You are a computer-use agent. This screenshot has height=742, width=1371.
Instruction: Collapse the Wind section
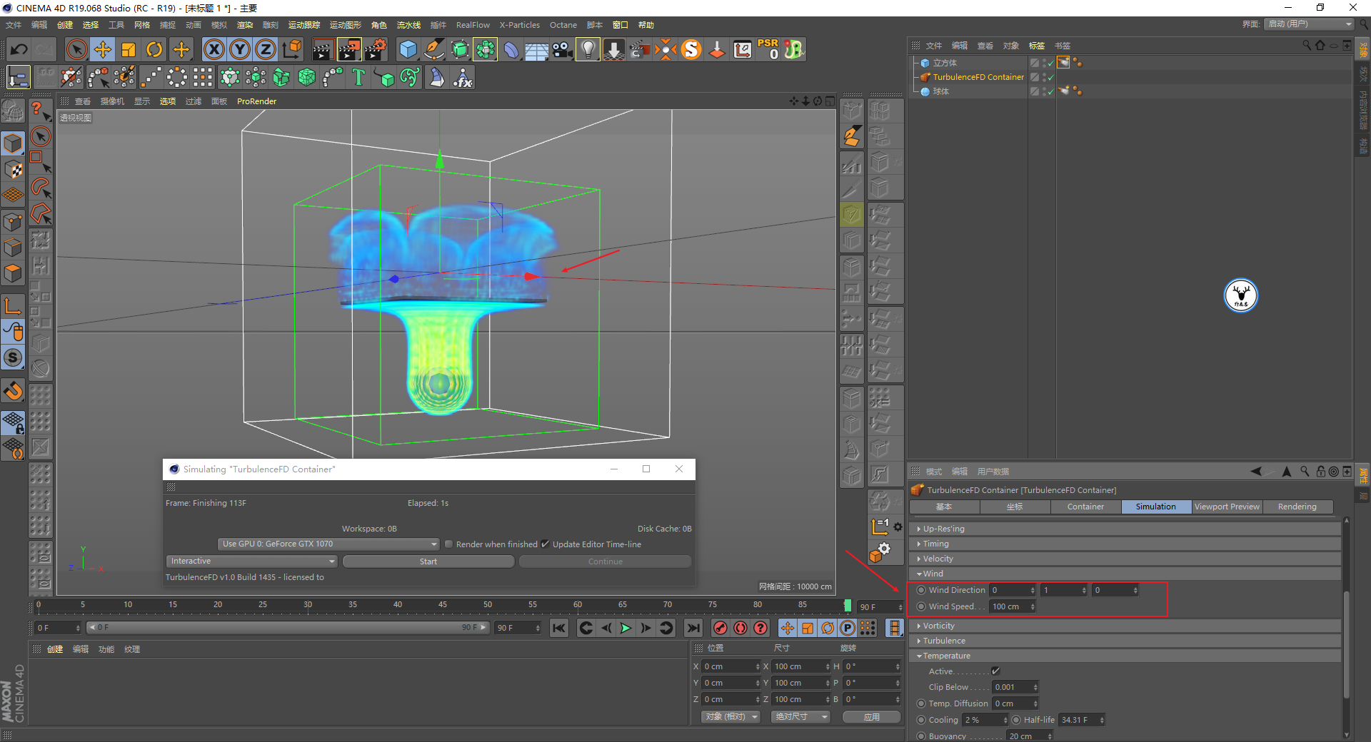coord(933,574)
